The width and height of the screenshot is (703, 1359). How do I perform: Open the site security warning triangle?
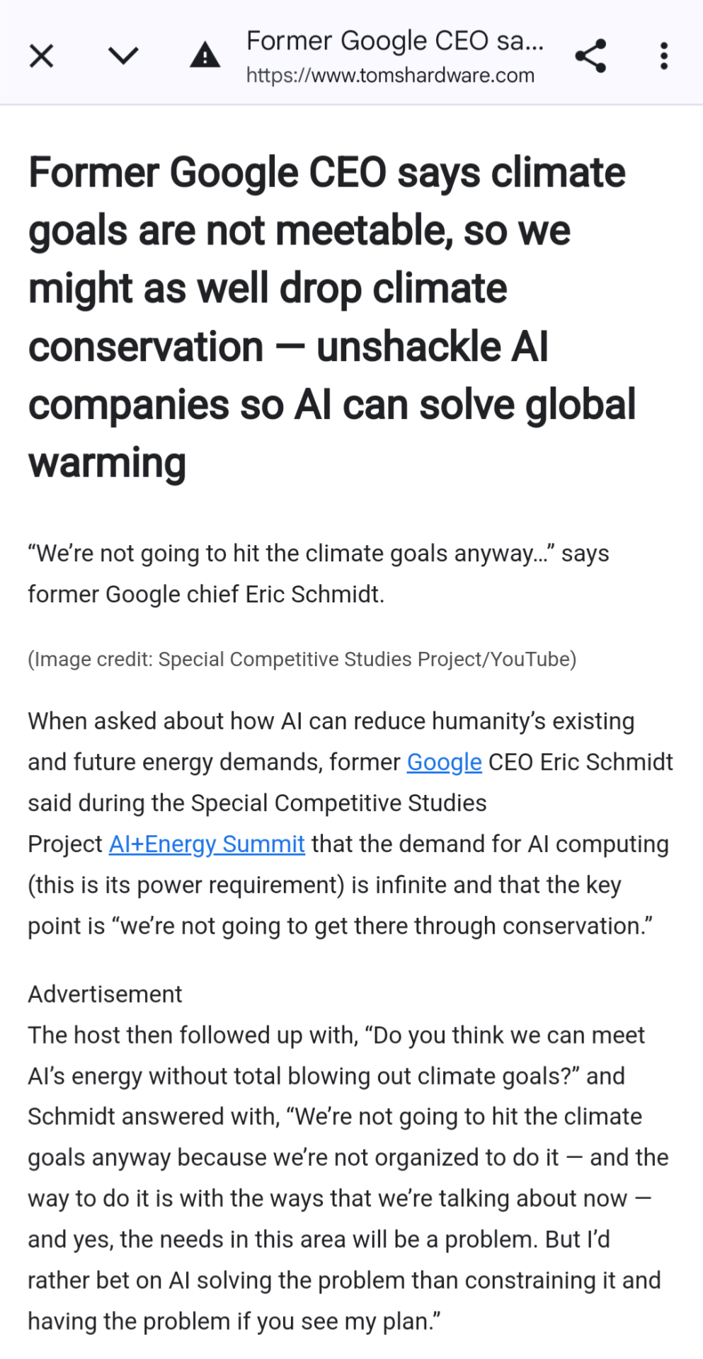pos(205,55)
